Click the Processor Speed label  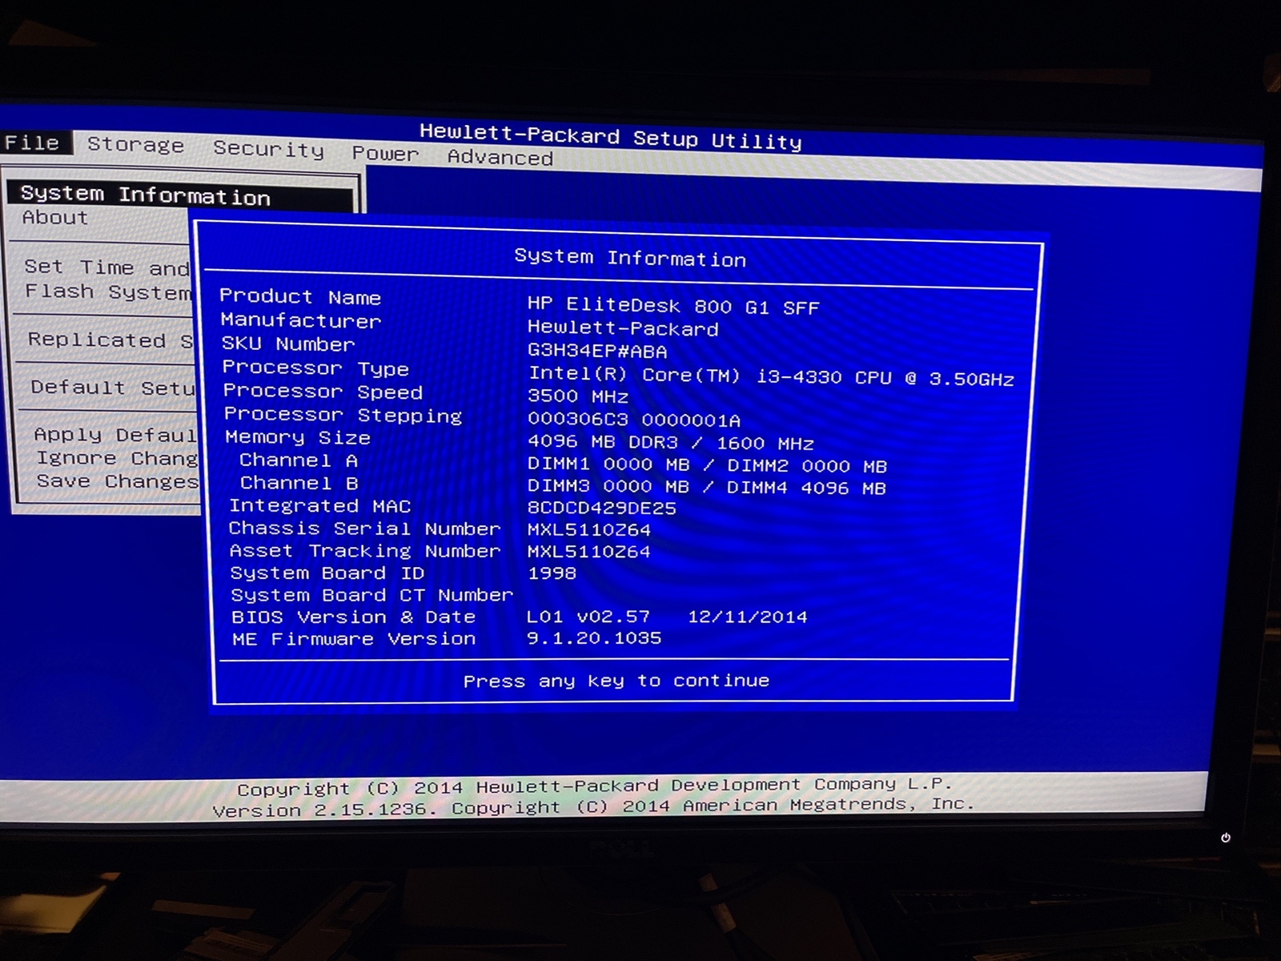323,391
